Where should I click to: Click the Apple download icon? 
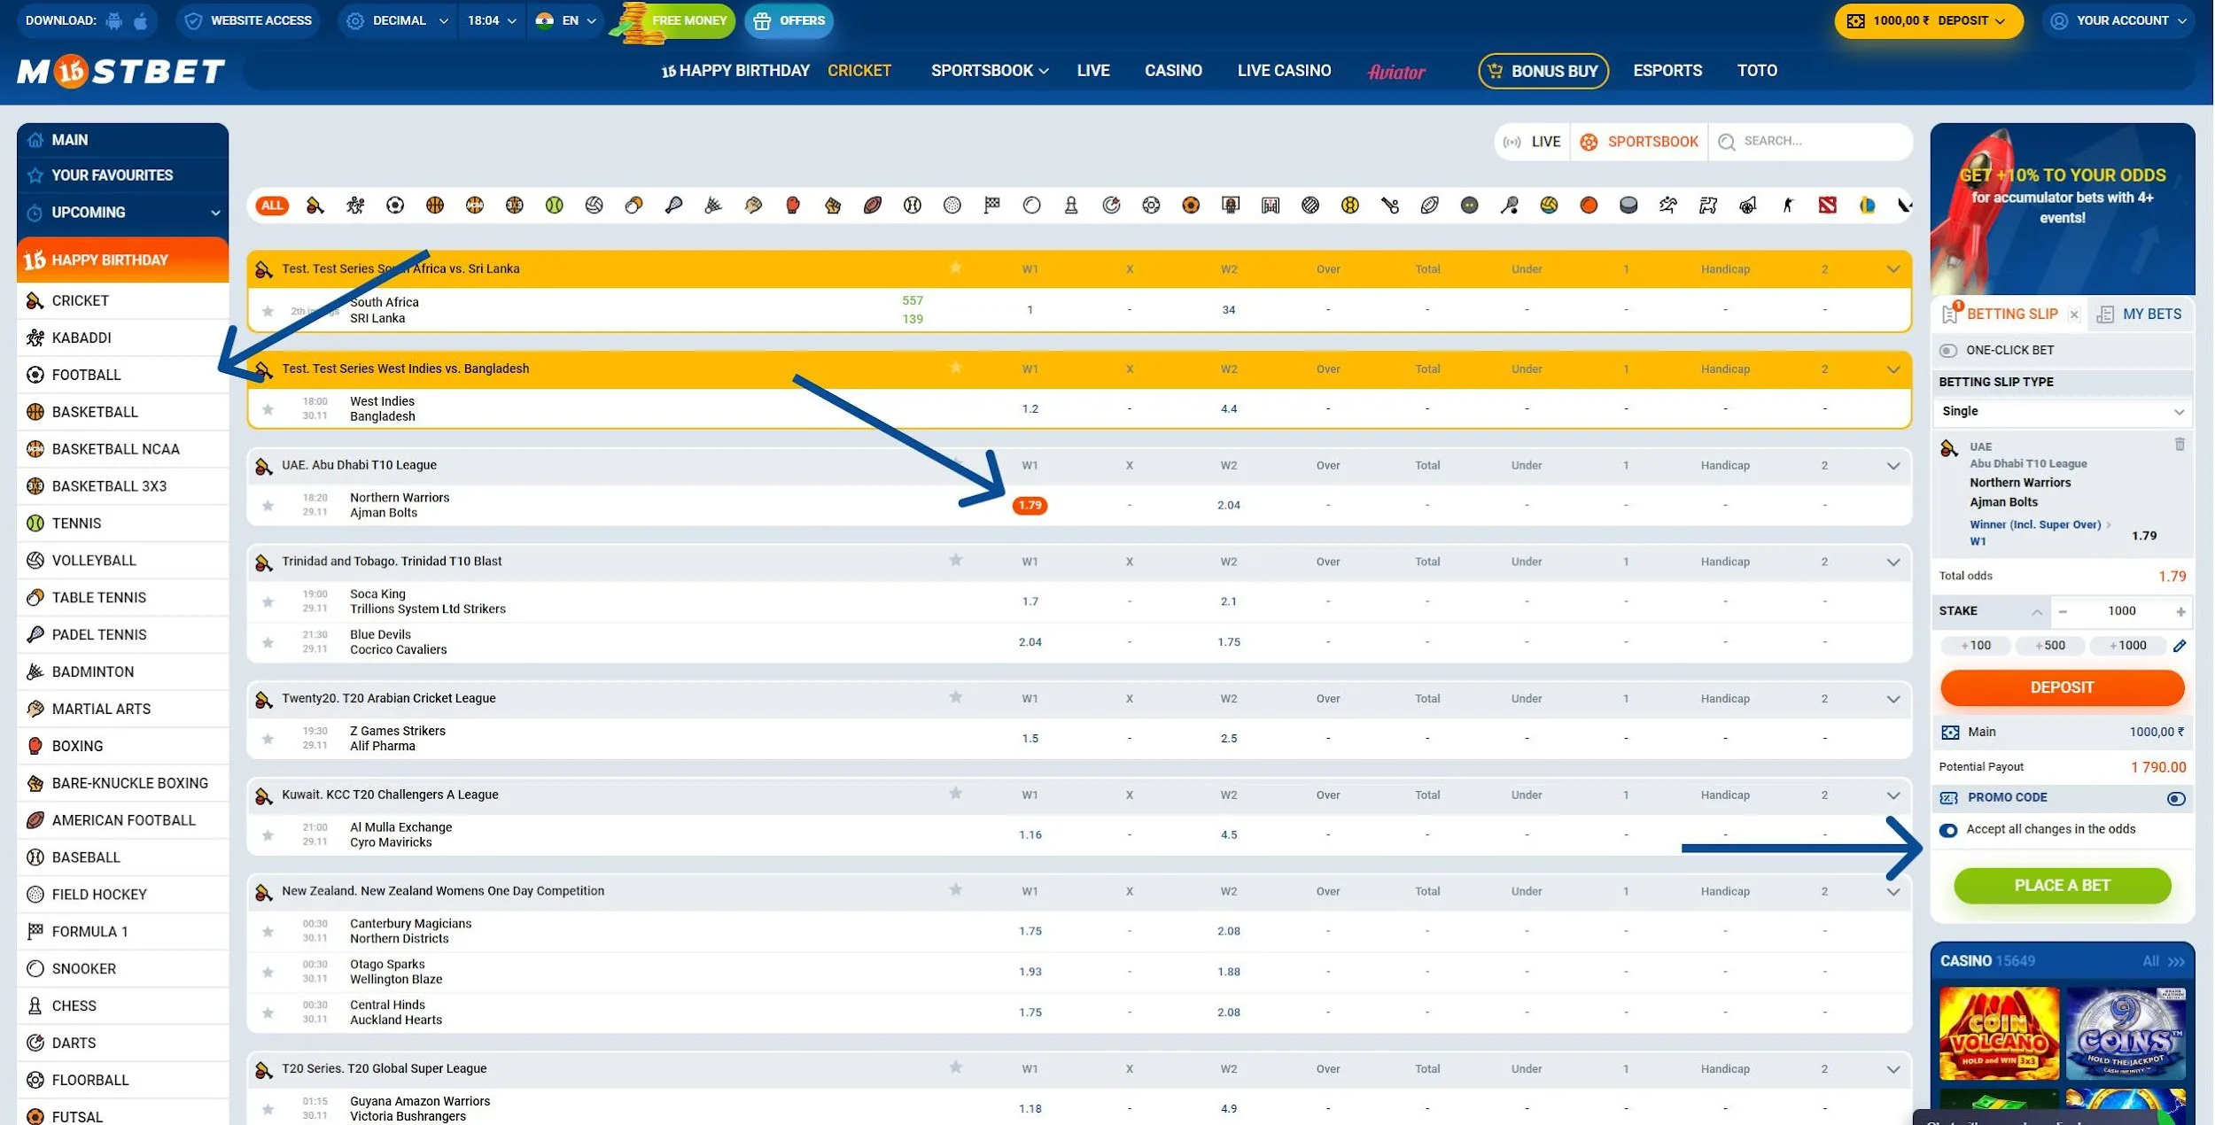tap(141, 20)
